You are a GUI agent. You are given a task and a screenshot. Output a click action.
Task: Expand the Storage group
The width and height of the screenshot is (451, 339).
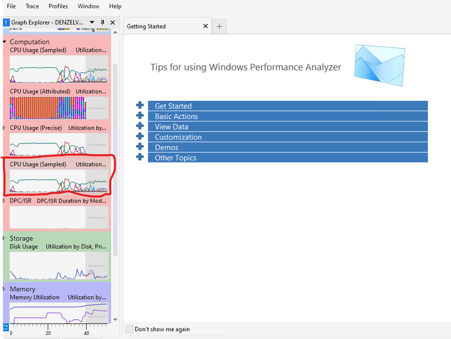click(5, 238)
